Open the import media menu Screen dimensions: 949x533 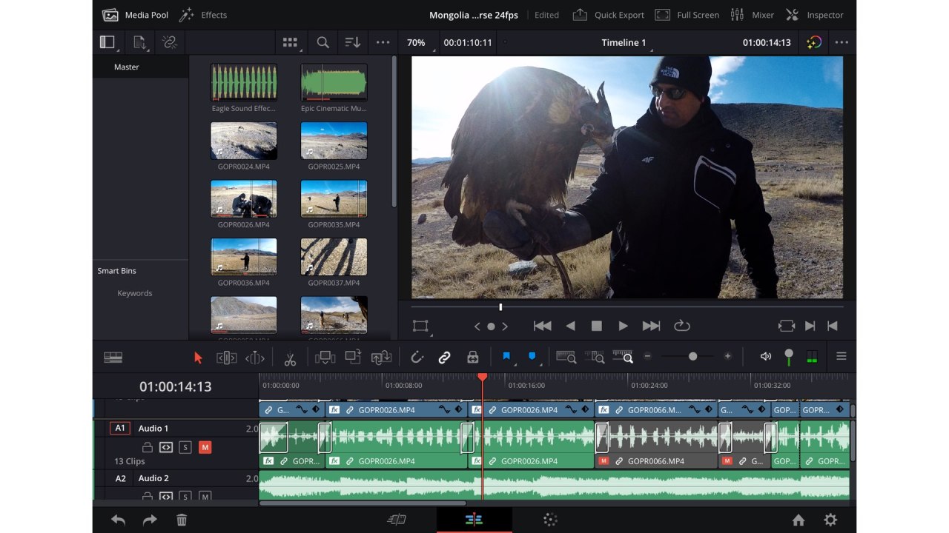(139, 42)
